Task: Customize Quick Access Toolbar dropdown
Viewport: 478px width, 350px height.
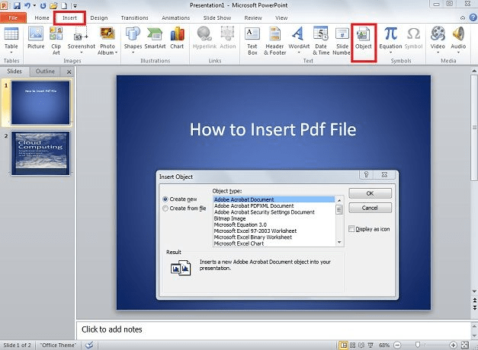Action: [x=75, y=5]
